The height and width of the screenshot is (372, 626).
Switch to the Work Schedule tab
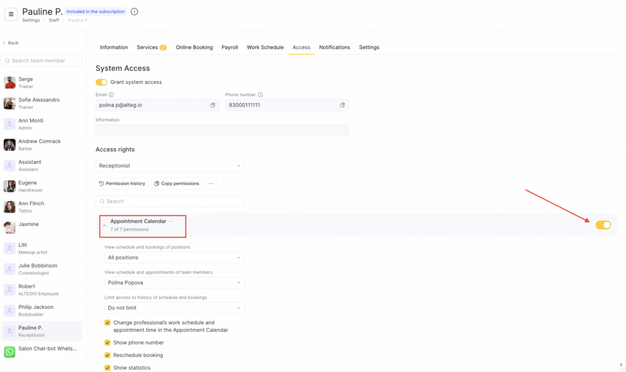pyautogui.click(x=265, y=47)
